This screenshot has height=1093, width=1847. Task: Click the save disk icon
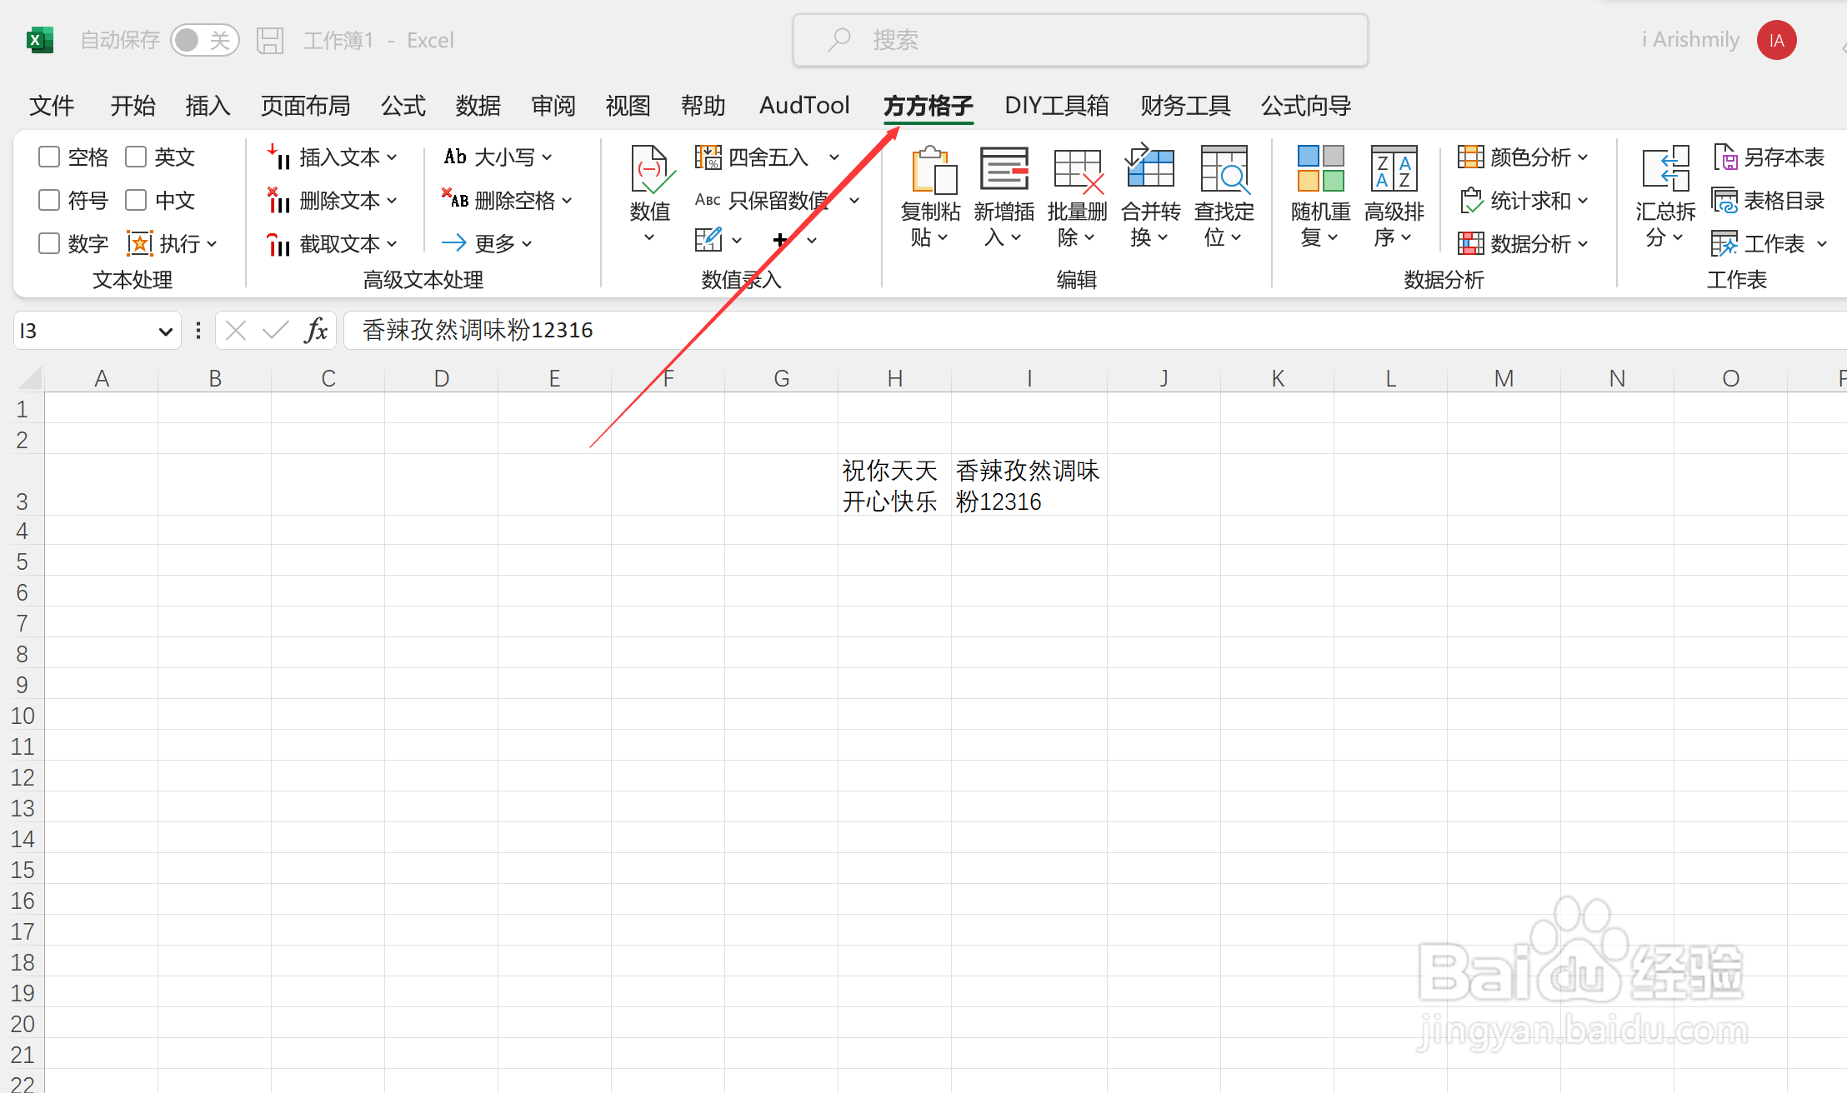tap(269, 40)
